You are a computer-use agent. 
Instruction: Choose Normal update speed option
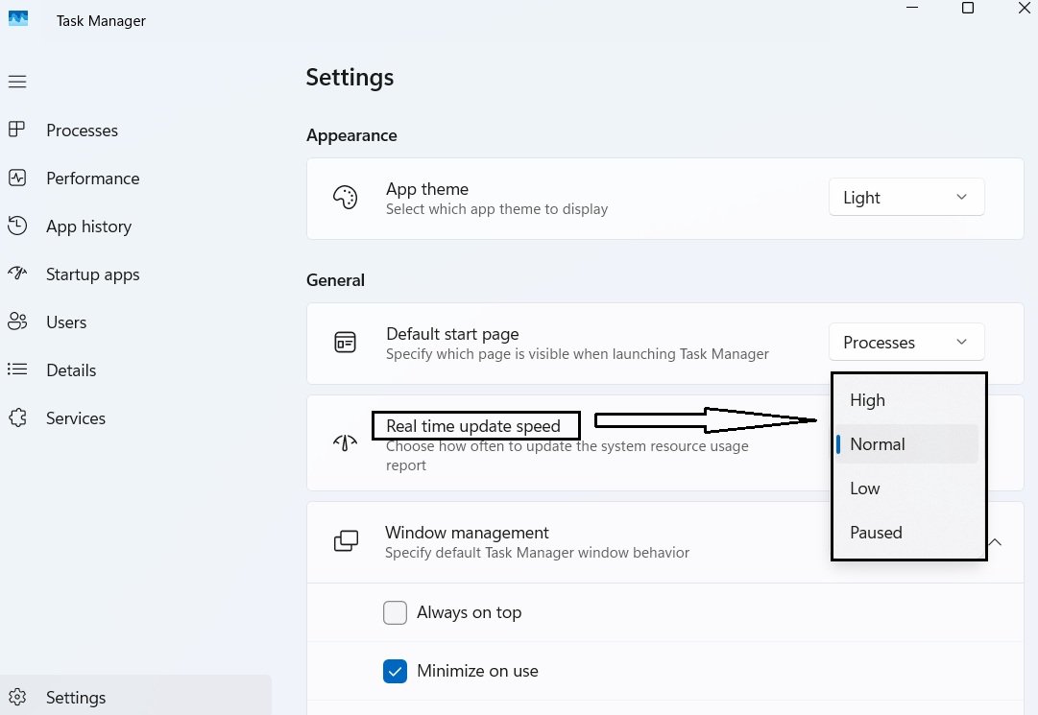pos(906,443)
